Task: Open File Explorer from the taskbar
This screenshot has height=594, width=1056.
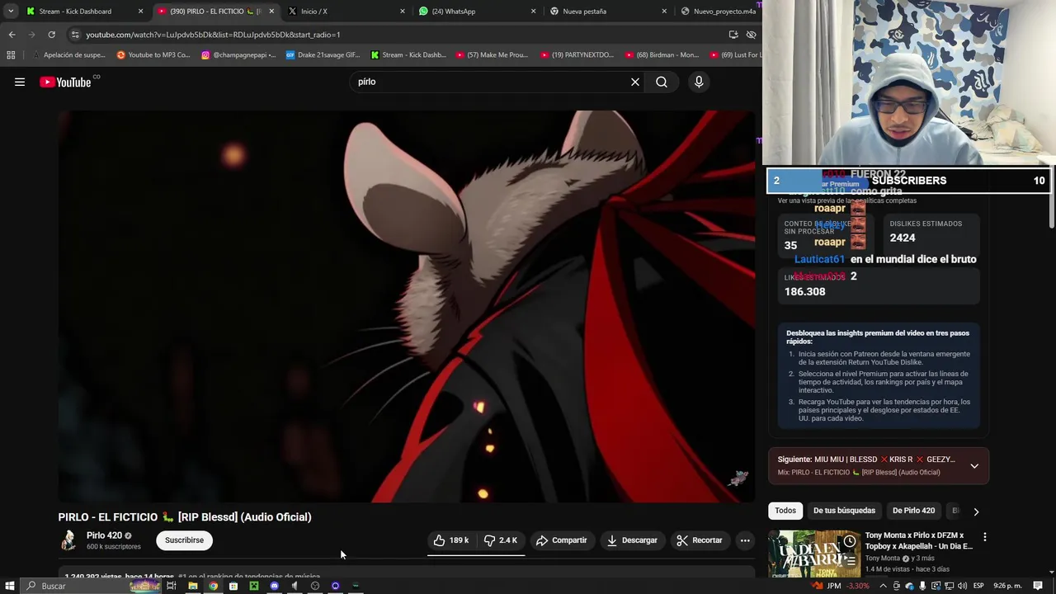Action: 192,586
